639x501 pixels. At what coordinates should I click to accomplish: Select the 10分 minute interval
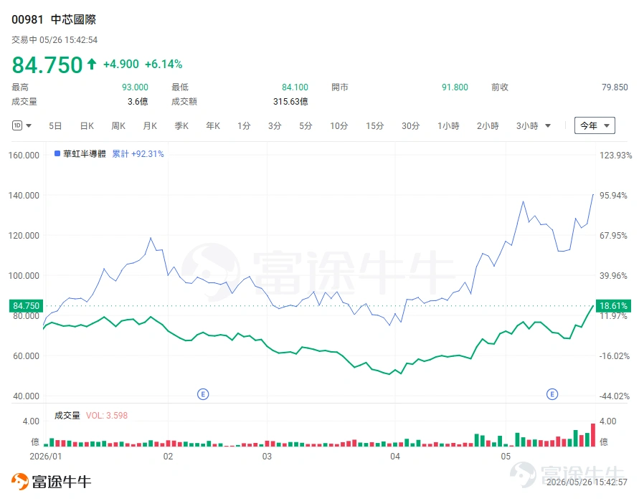tap(339, 126)
